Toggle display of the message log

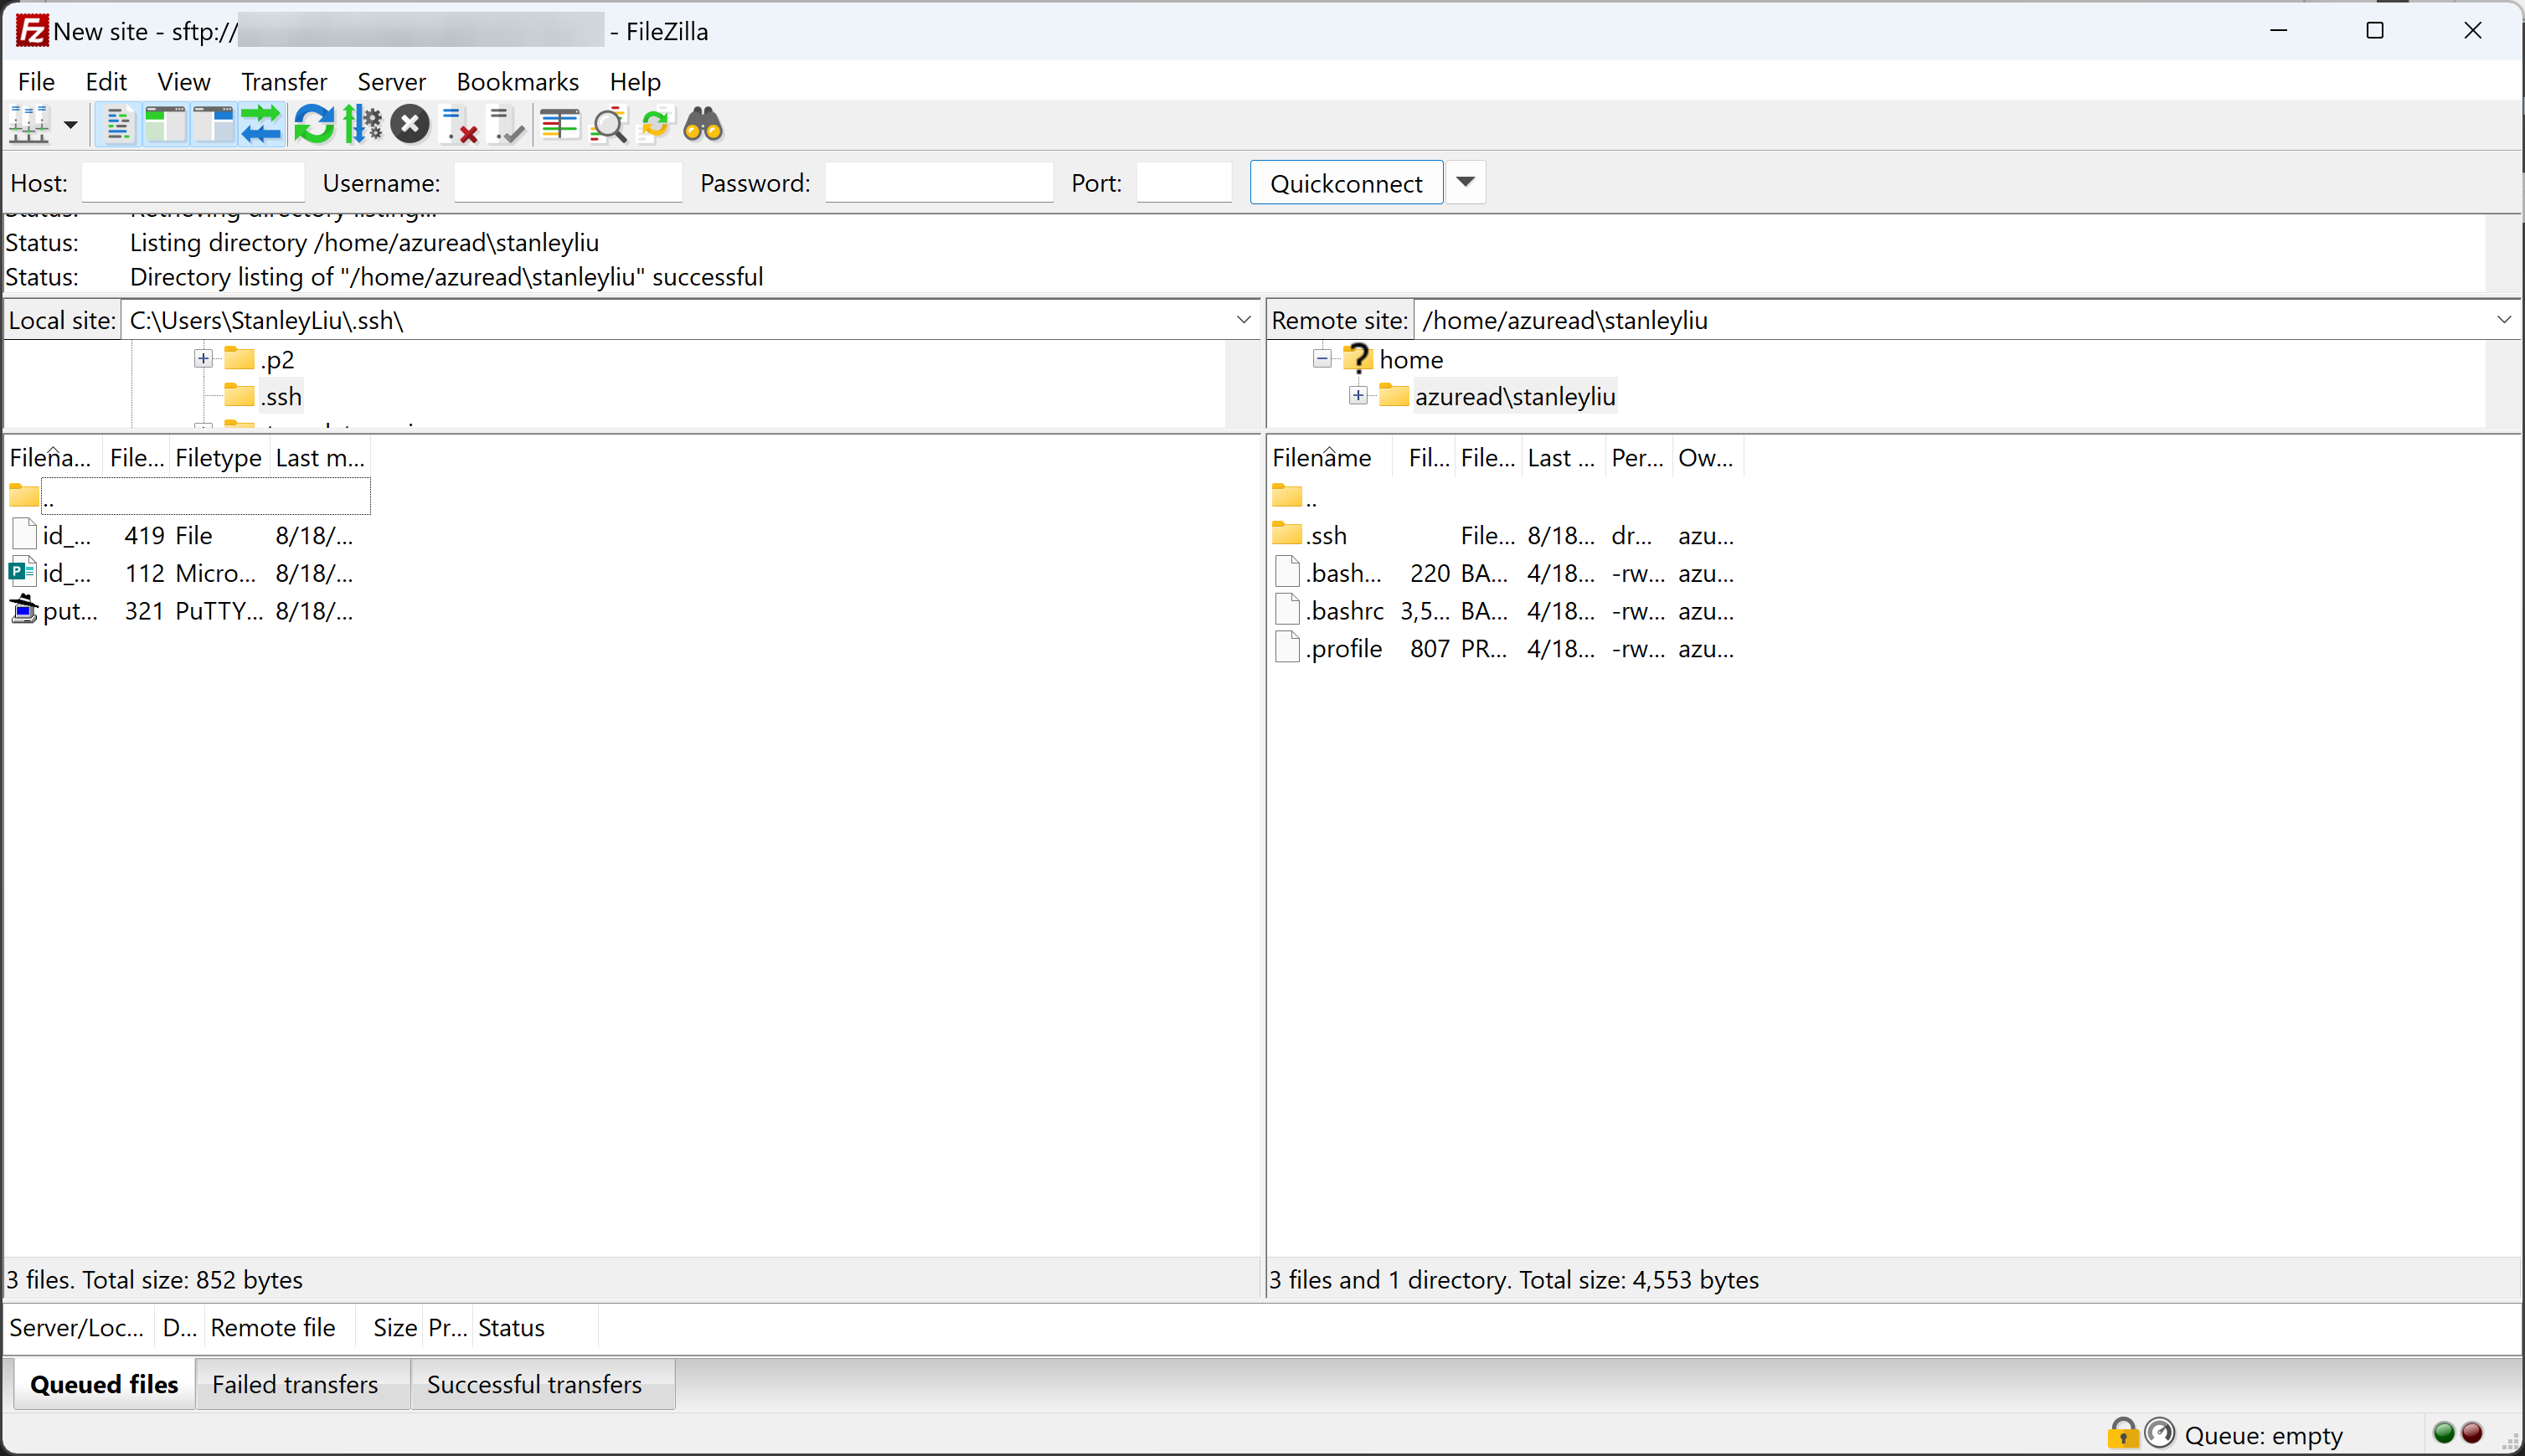pos(118,125)
